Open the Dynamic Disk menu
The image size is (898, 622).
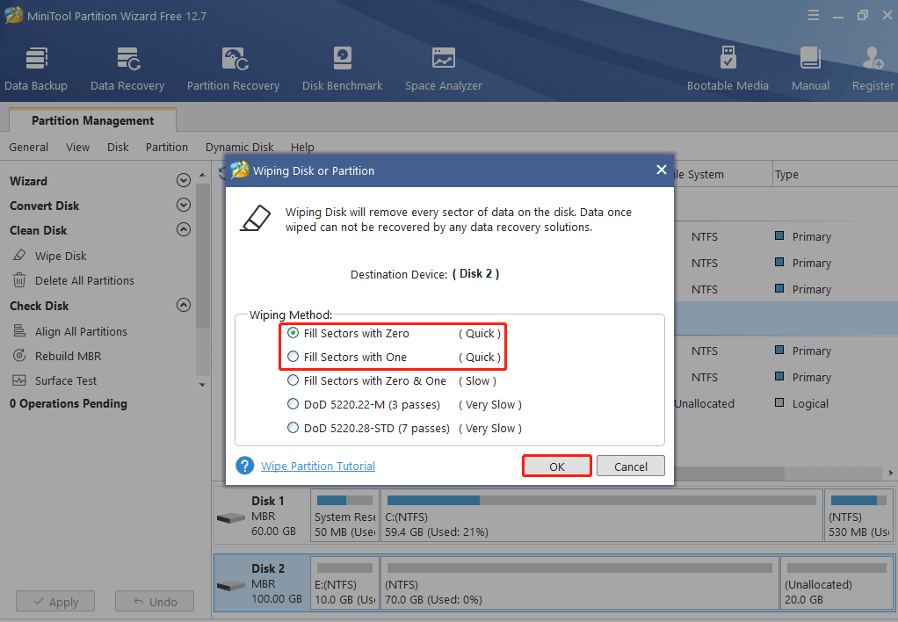coord(239,148)
